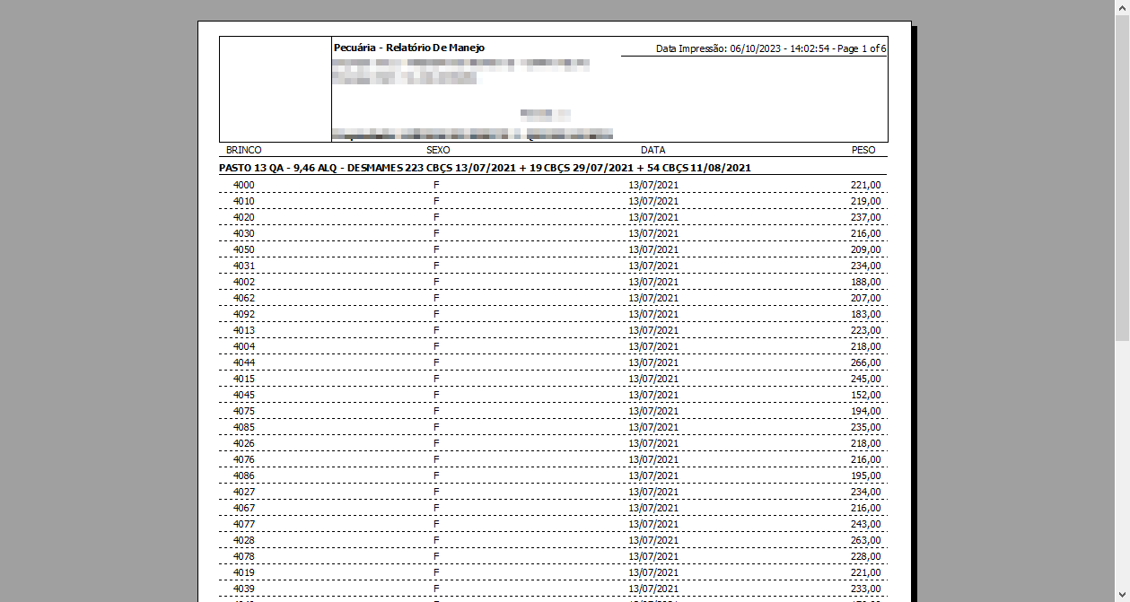
Task: Select brinco 4019
Action: click(x=244, y=572)
